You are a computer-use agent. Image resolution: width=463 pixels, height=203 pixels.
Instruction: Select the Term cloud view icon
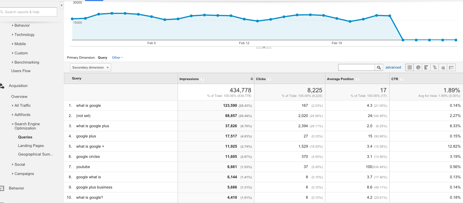[x=443, y=68]
